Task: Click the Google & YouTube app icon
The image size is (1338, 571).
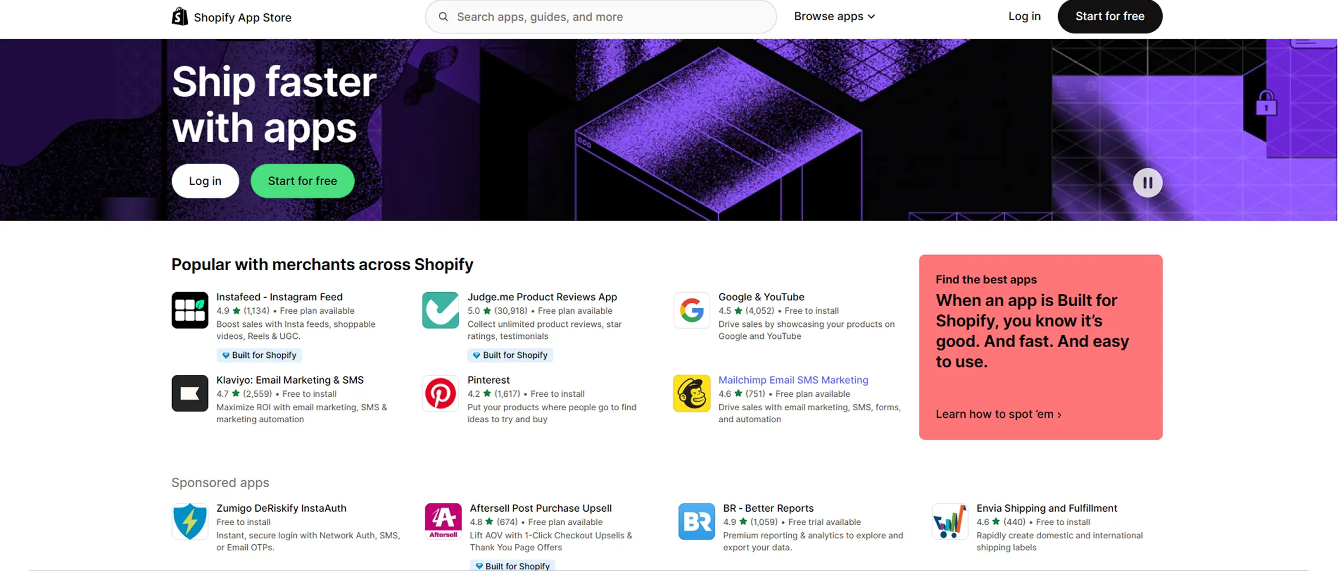Action: tap(691, 310)
